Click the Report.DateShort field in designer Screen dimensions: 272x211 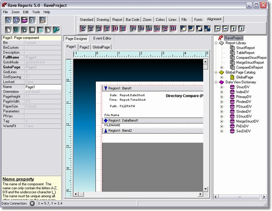132,96
